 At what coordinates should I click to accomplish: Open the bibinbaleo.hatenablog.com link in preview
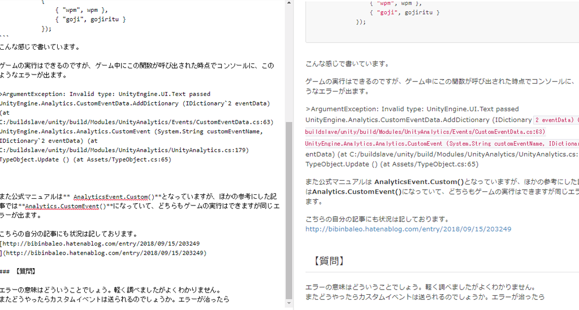[408, 229]
